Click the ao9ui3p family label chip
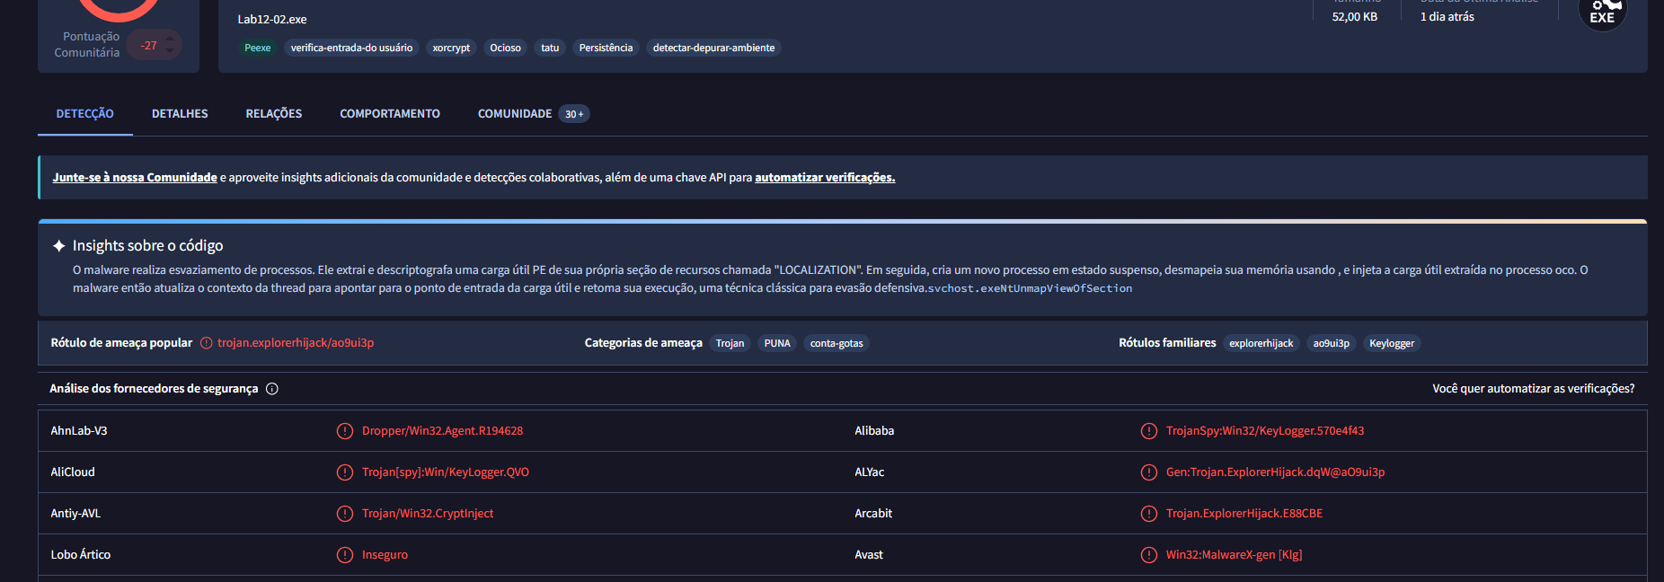 coord(1332,343)
